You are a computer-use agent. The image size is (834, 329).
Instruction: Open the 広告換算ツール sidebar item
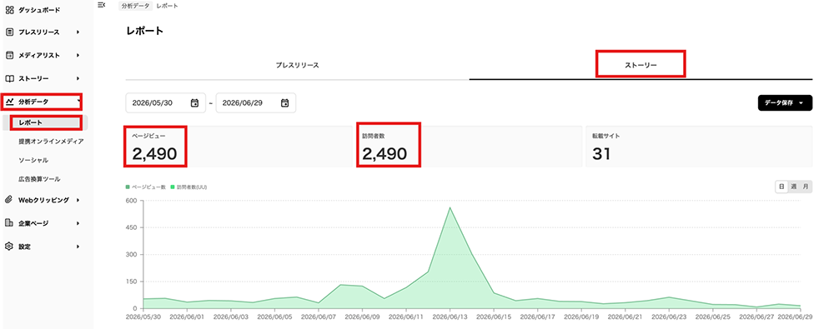click(x=39, y=179)
